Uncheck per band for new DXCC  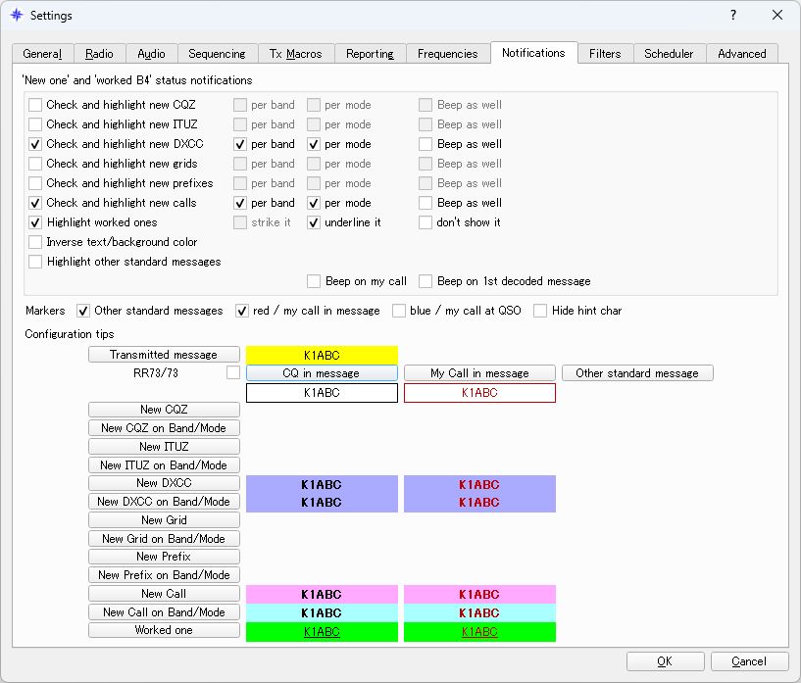pyautogui.click(x=240, y=144)
